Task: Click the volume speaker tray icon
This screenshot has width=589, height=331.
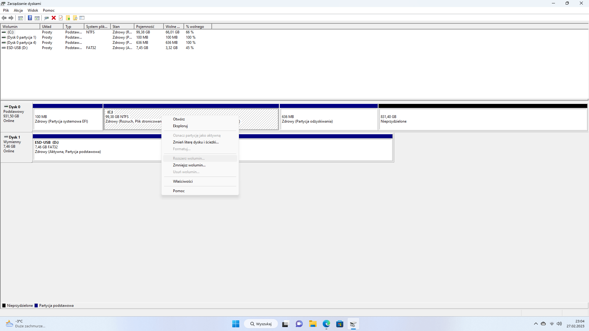Action: tap(559, 324)
